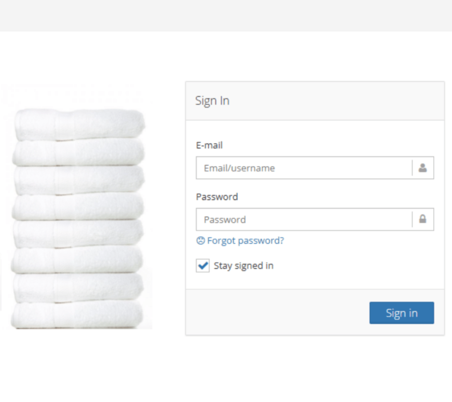Place cursor in the Password input field

click(x=287, y=219)
